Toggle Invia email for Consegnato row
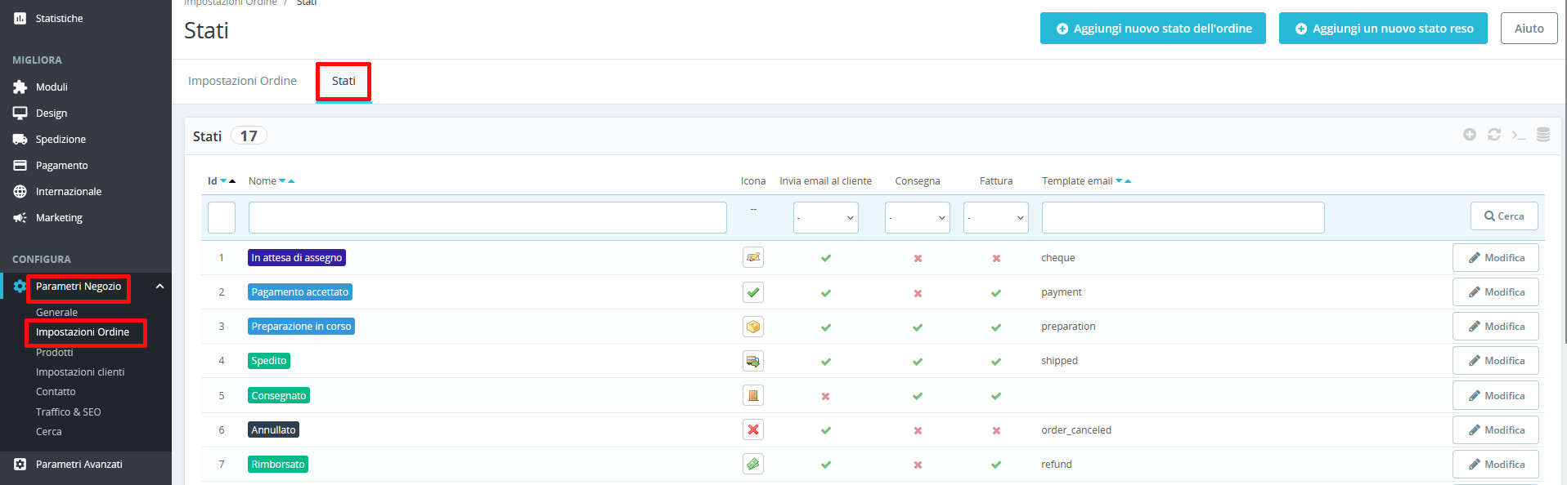The width and height of the screenshot is (1567, 485). [825, 396]
